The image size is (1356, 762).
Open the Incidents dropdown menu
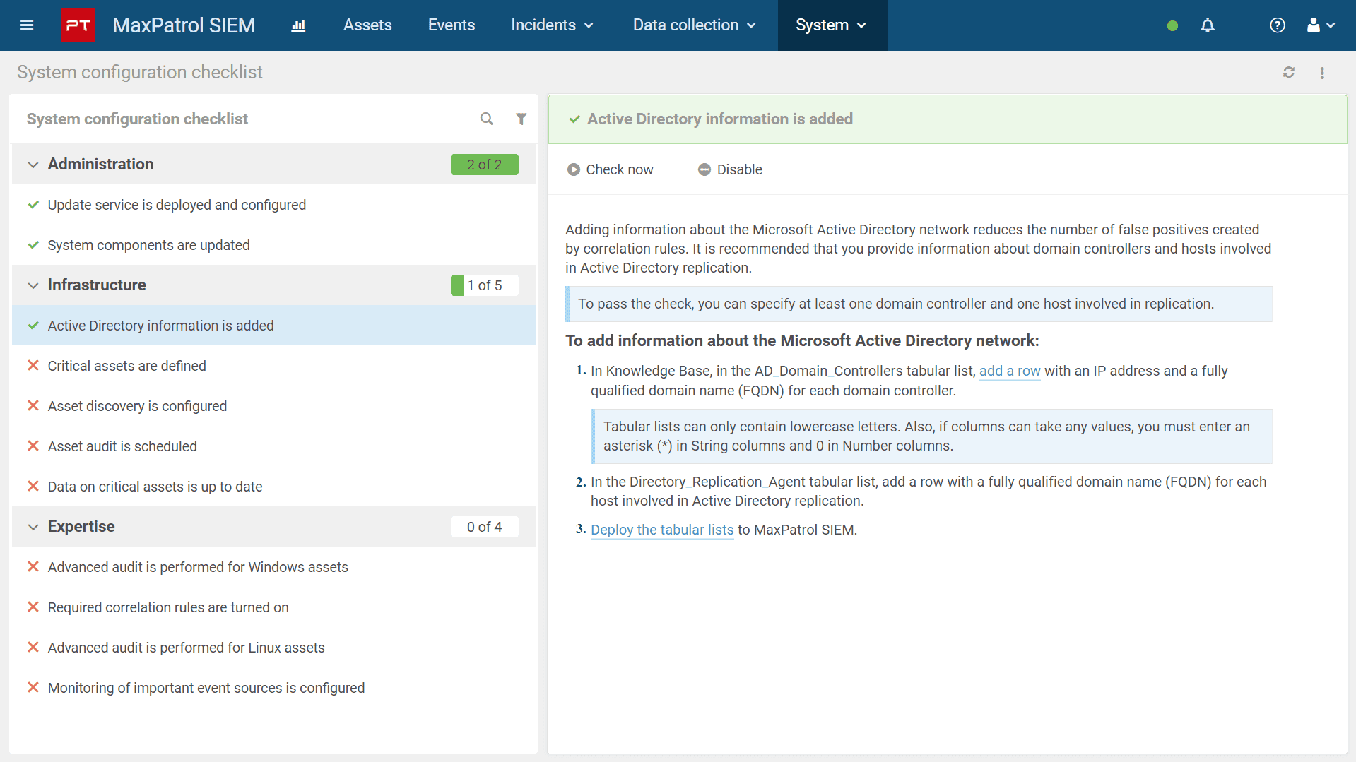click(552, 25)
